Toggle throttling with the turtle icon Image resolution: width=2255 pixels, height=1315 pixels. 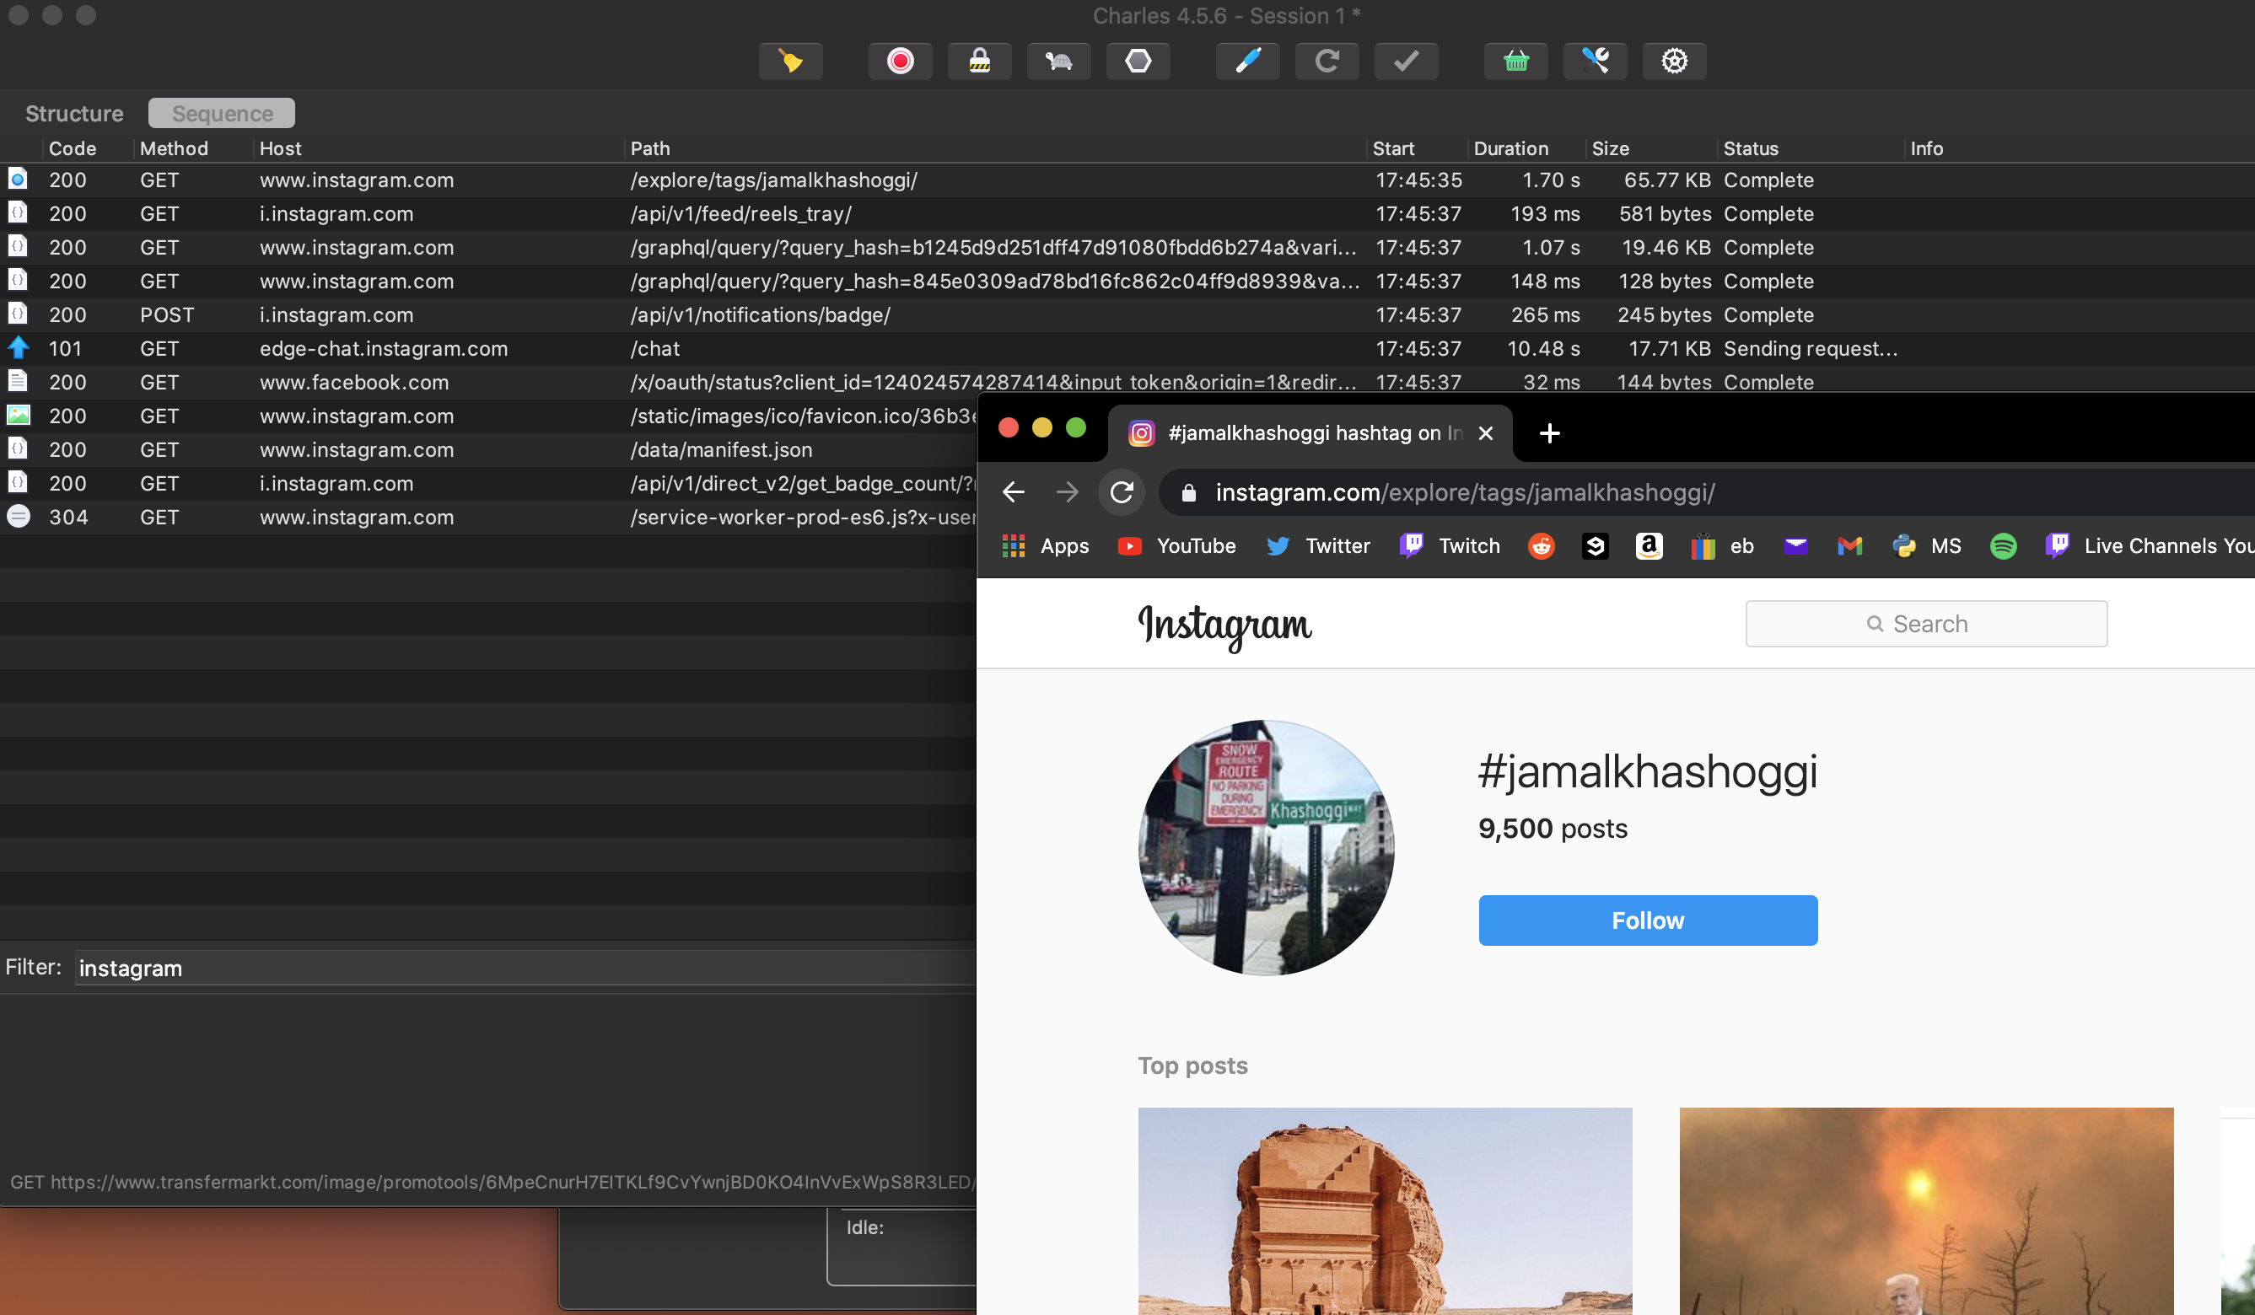point(1058,61)
